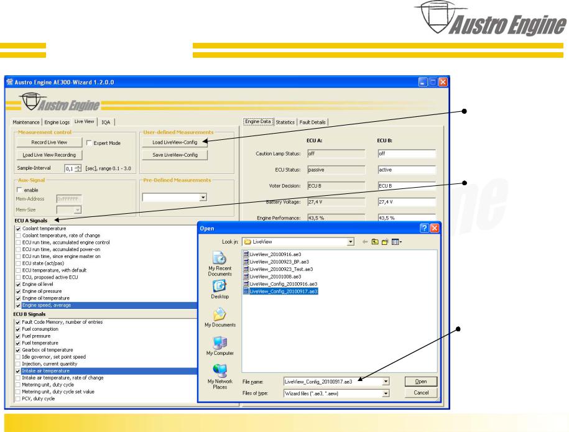The height and width of the screenshot is (432, 569).
Task: Select LiveView_Config_20100916.ae3 file
Action: [280, 284]
